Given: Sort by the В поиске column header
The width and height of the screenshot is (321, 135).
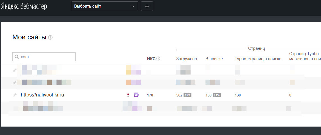Looking at the screenshot, I should (214, 59).
